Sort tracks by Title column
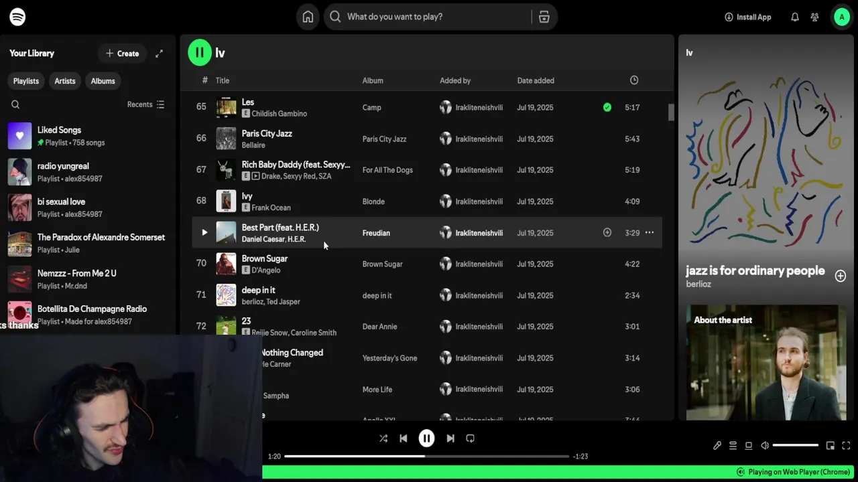858x482 pixels. (x=223, y=80)
